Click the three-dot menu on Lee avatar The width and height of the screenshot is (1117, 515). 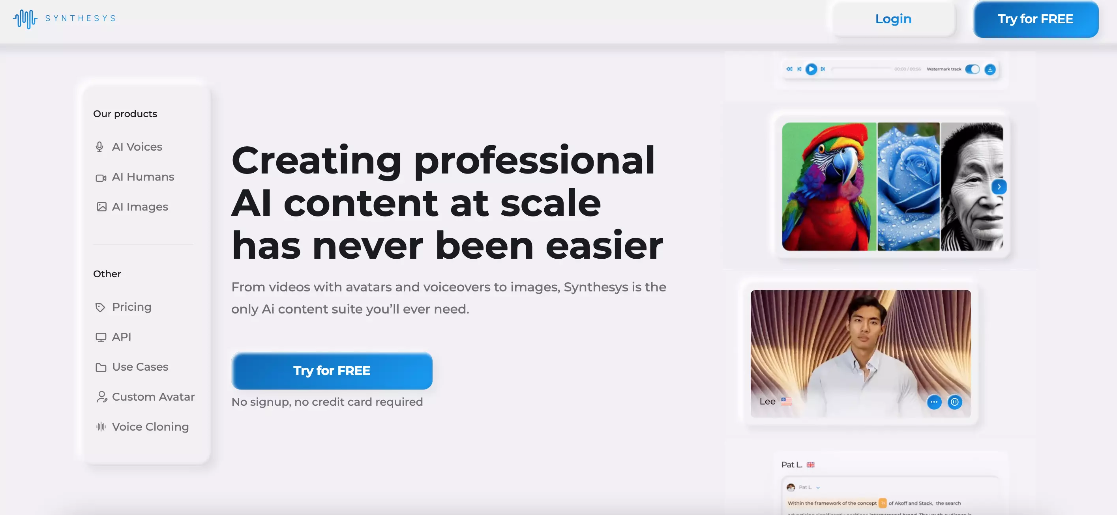pyautogui.click(x=933, y=401)
